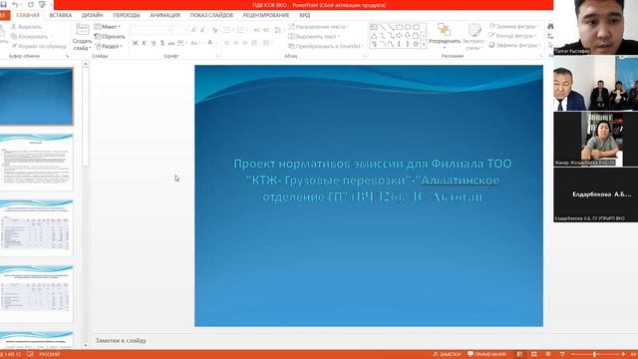Viewport: 638px width, 359px height.
Task: Toggle strikethrough abc formatting
Action: [170, 43]
